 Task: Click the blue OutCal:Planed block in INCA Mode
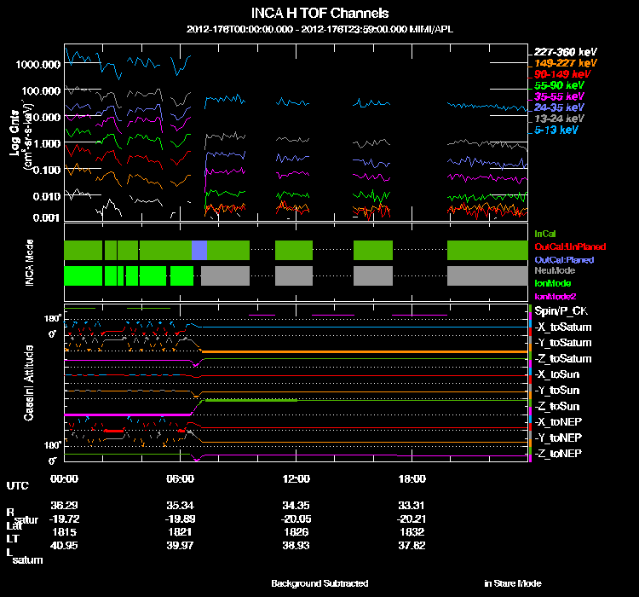click(x=199, y=250)
